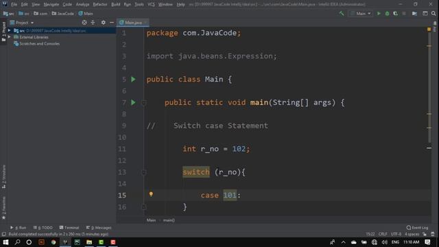
Task: Change the UTF-8 file encoding
Action: pyautogui.click(x=396, y=234)
